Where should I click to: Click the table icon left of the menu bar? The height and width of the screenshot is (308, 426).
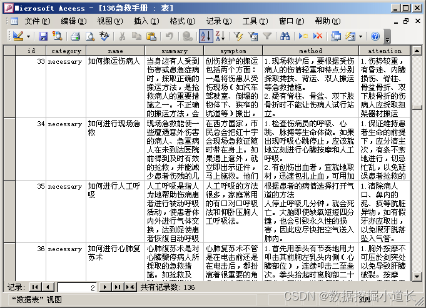pyautogui.click(x=14, y=21)
